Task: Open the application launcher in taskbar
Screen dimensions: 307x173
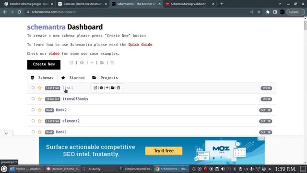Action: pyautogui.click(x=4, y=169)
